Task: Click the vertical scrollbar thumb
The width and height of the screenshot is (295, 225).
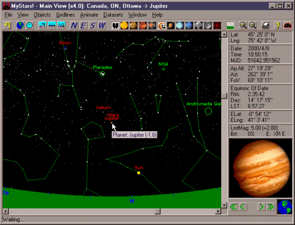Action: (x=224, y=96)
